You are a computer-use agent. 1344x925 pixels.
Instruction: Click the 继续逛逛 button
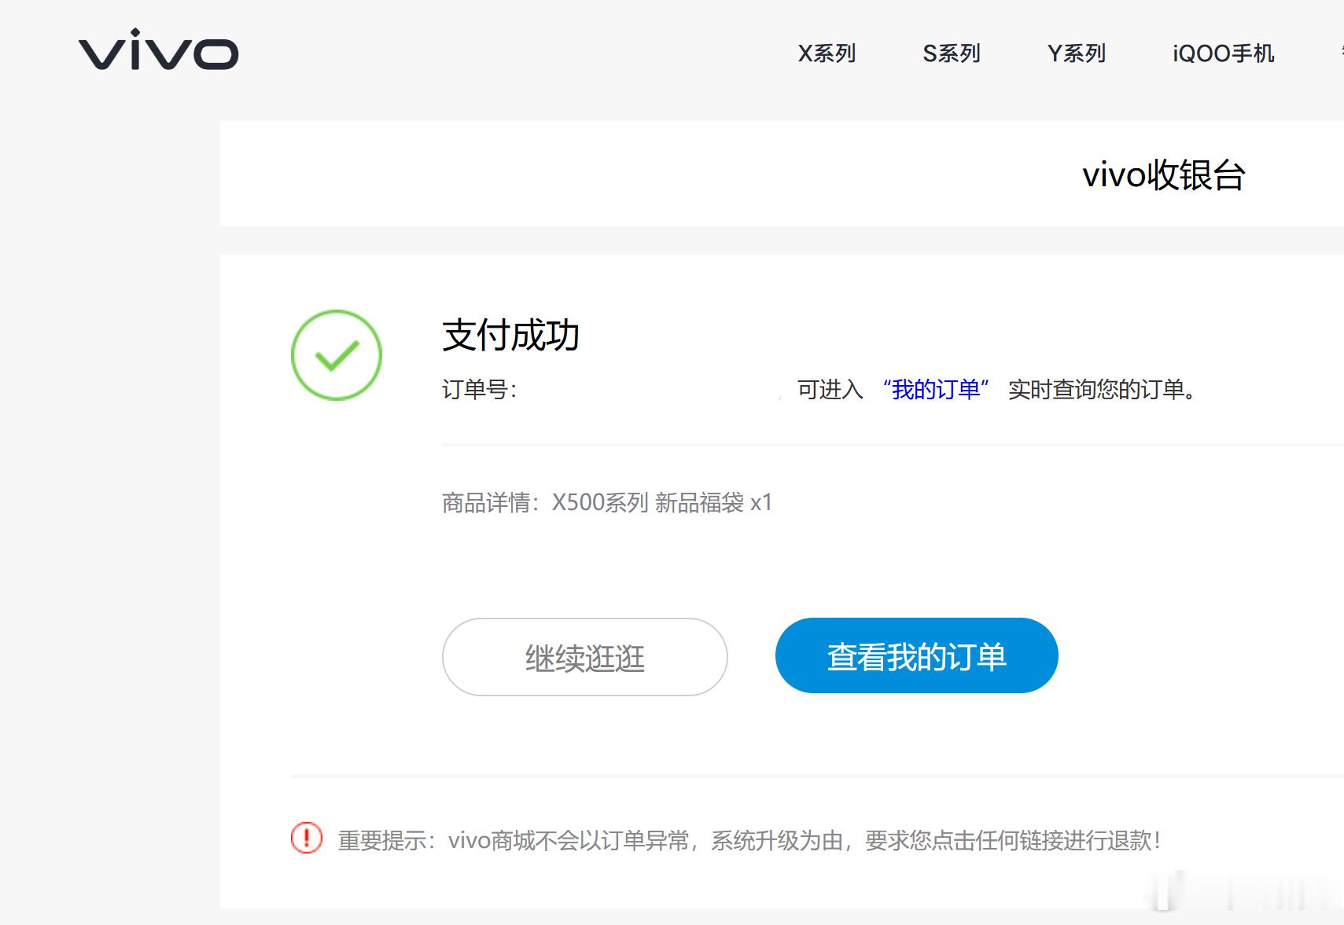[x=585, y=657]
